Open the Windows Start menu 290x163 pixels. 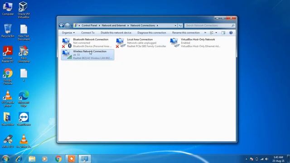click(5, 159)
